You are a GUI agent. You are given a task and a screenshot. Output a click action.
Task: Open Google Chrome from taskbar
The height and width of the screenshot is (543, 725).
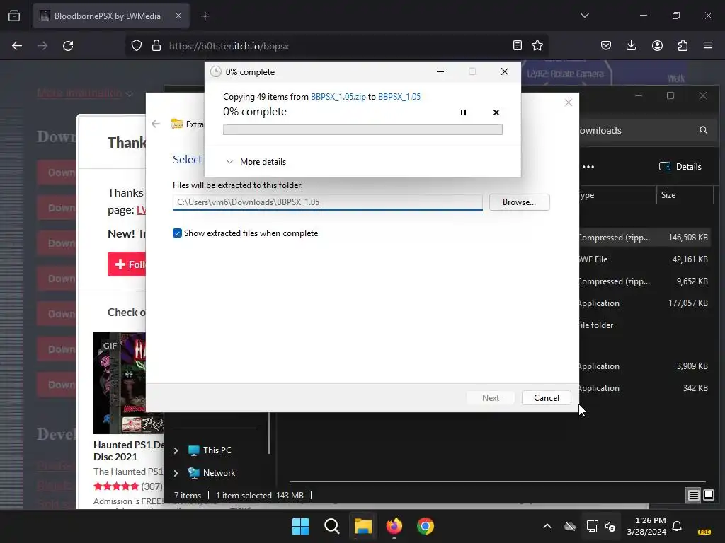click(x=425, y=526)
